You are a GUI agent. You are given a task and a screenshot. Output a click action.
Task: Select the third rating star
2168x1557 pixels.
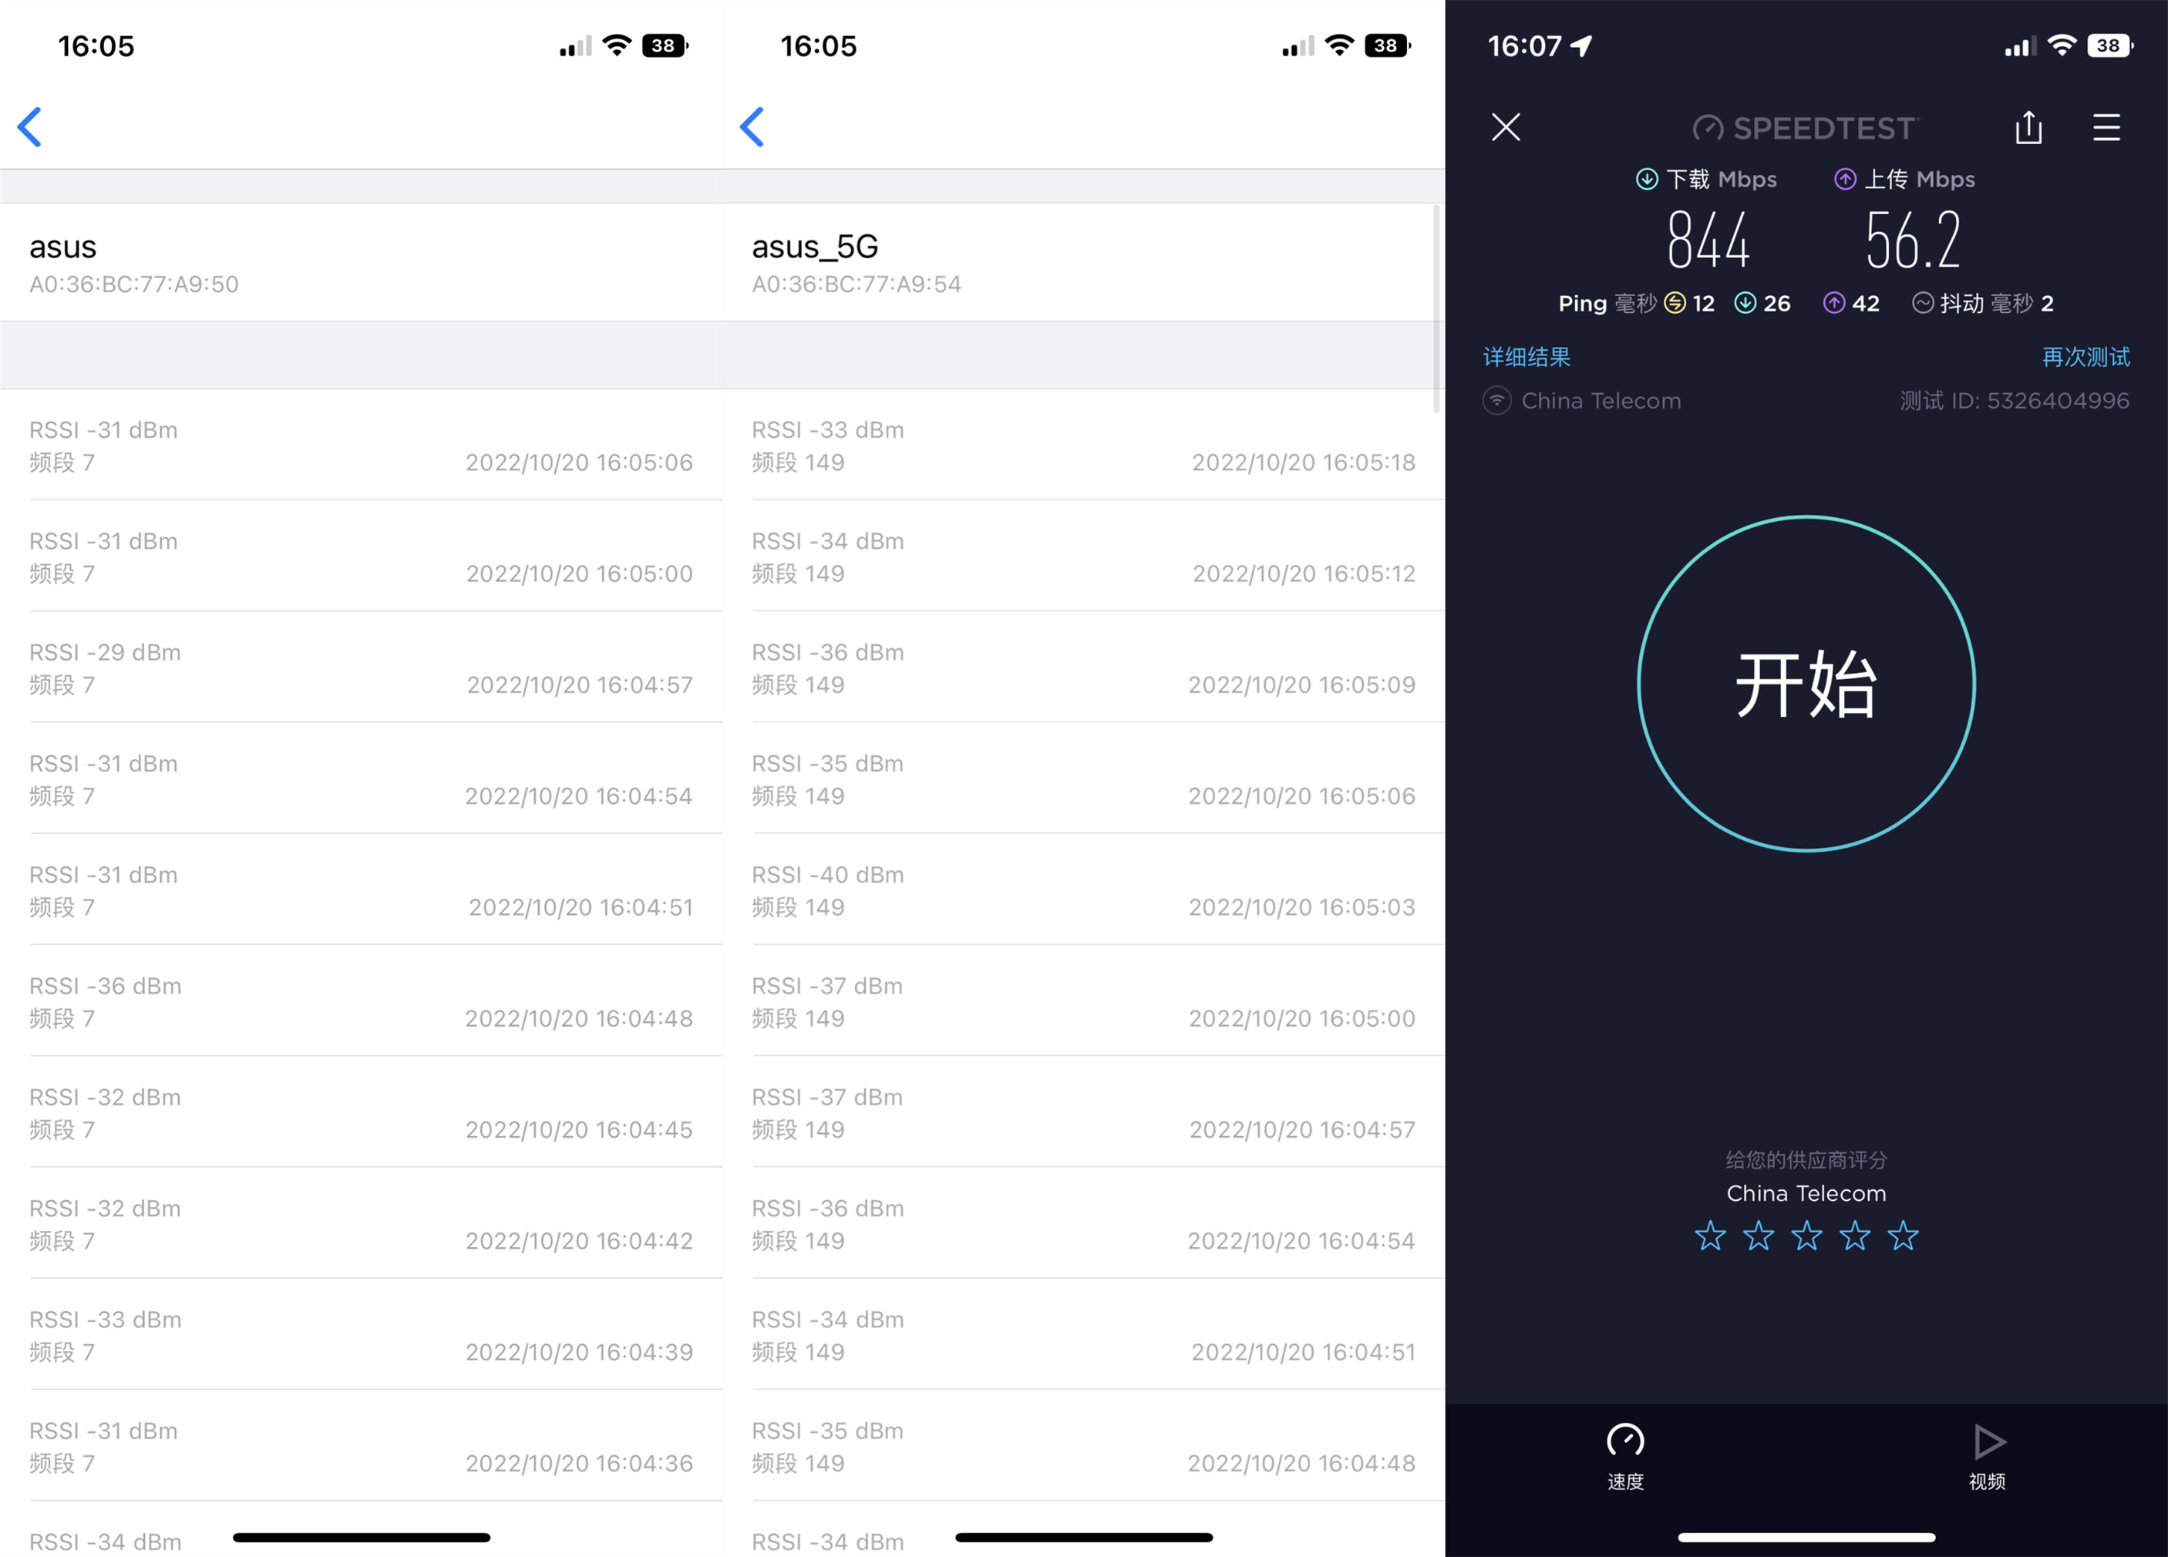[x=1806, y=1236]
